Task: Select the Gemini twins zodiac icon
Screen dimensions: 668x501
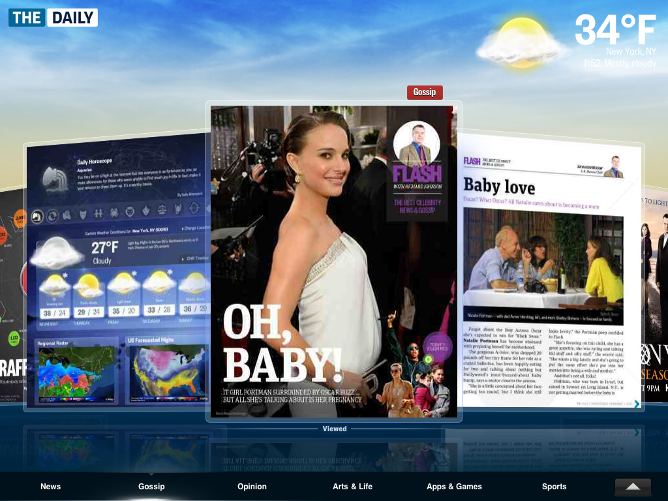Action: pyautogui.click(x=99, y=213)
